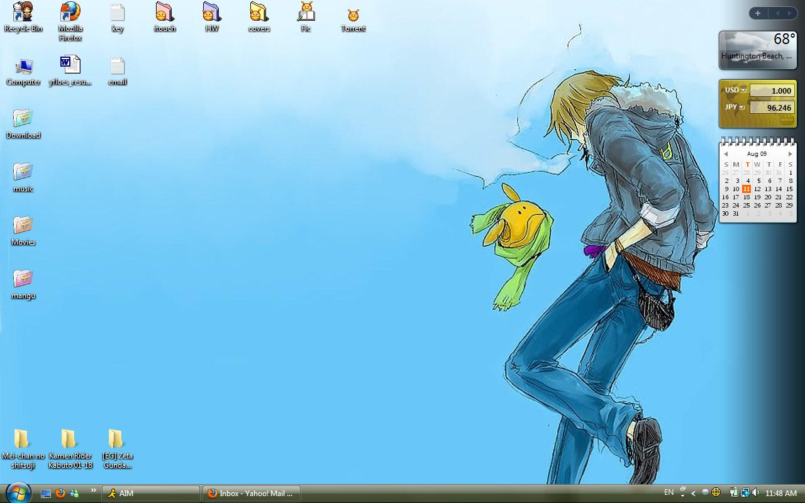Click the 11:48 AM system clock
The height and width of the screenshot is (503, 805).
781,494
